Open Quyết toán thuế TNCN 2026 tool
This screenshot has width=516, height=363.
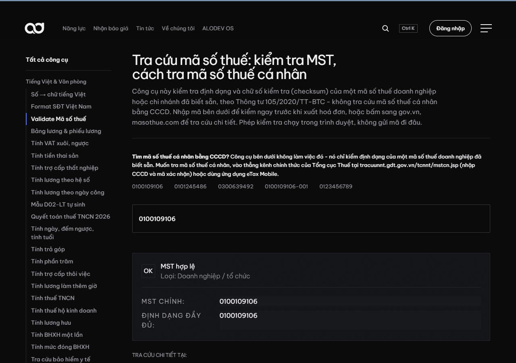click(x=71, y=217)
